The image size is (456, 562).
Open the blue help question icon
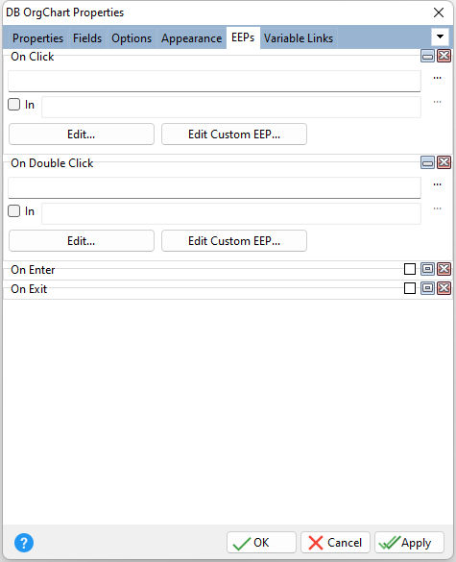click(24, 543)
